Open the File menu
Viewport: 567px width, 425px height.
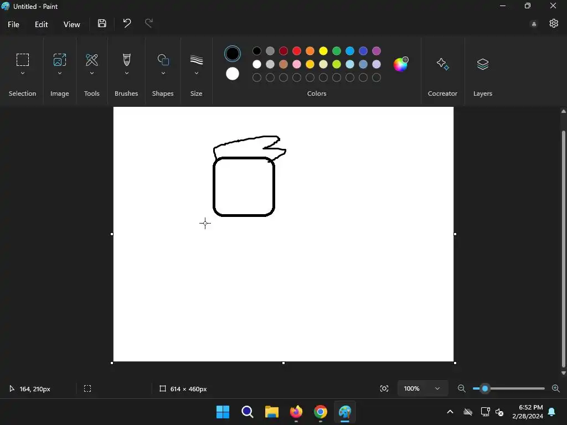click(x=13, y=24)
